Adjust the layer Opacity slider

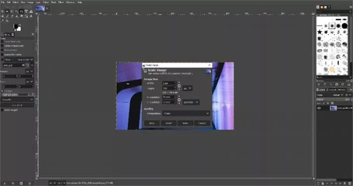[x=334, y=99]
